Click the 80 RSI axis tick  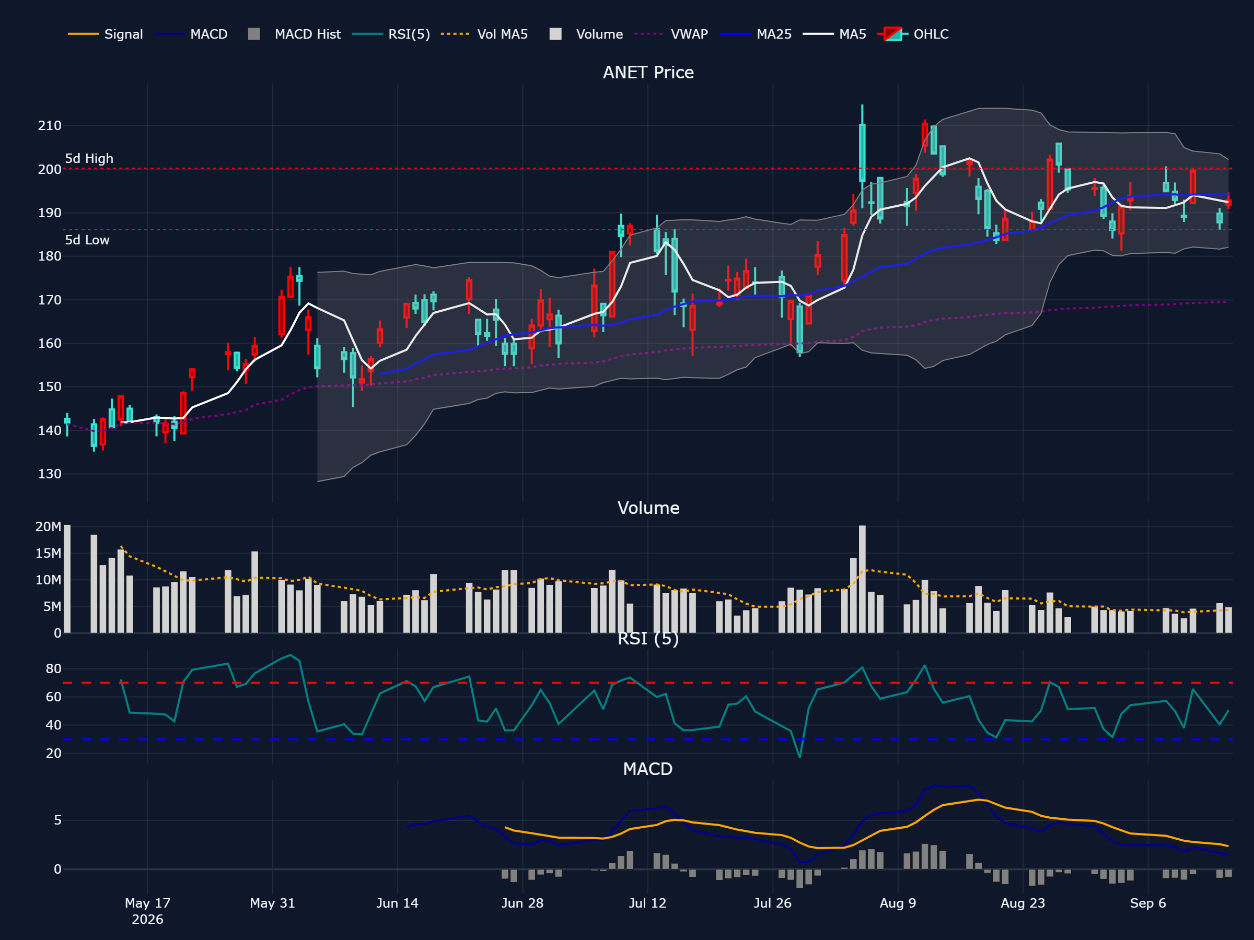click(x=54, y=669)
